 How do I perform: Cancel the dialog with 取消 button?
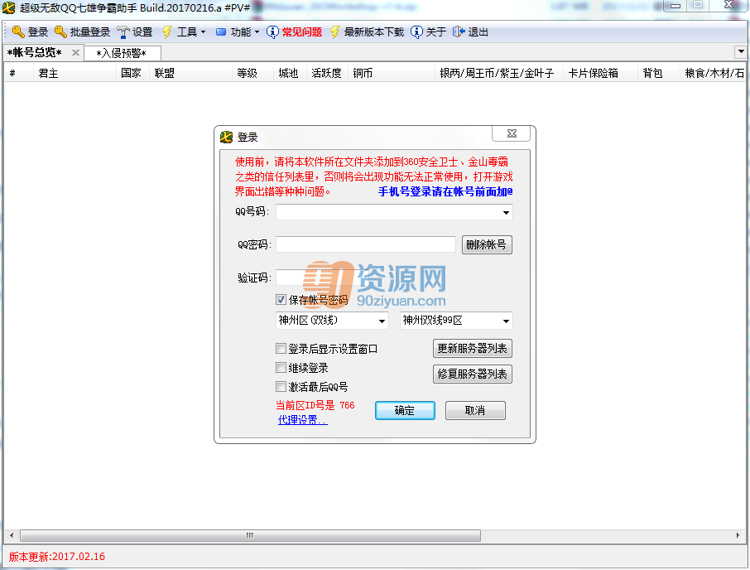(475, 411)
